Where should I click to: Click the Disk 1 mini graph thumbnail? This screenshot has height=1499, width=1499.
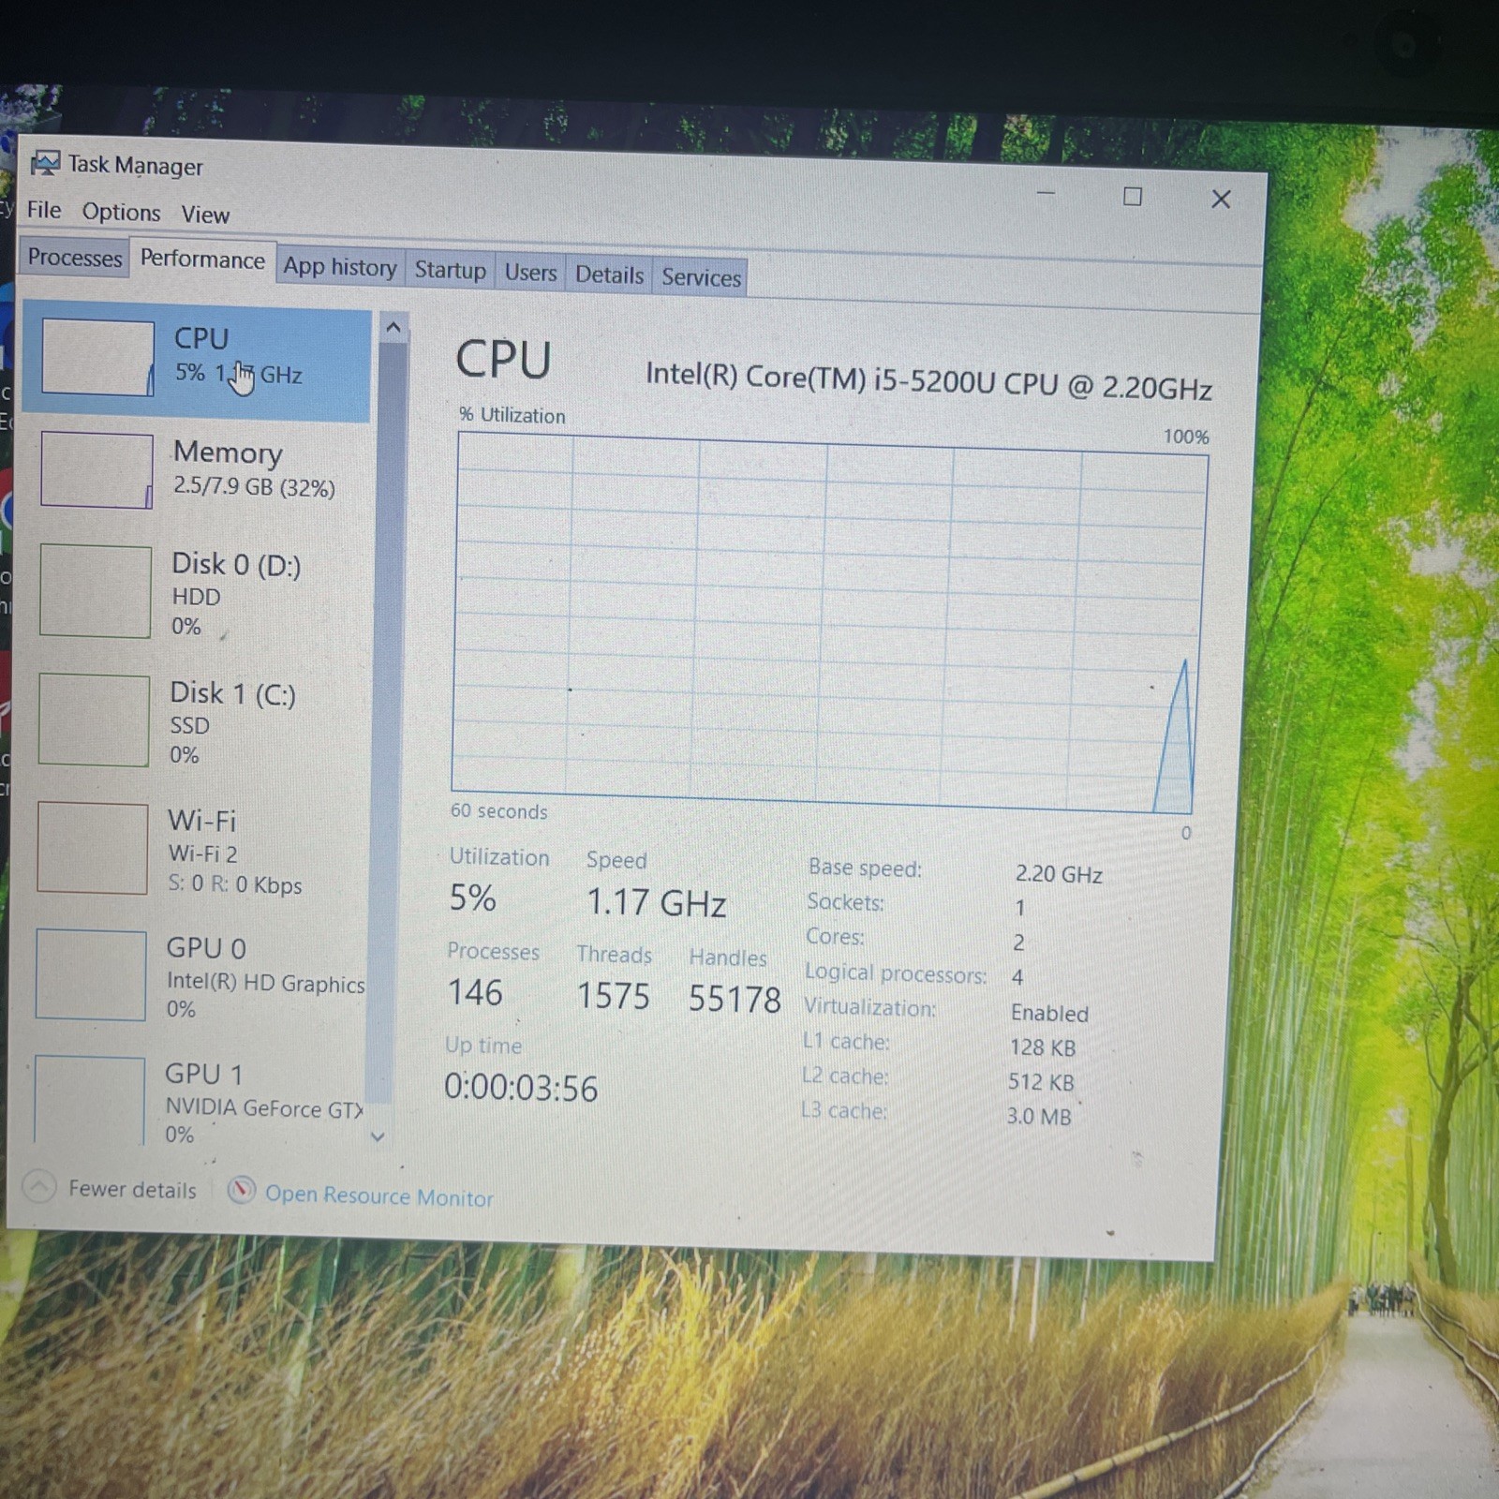(93, 720)
